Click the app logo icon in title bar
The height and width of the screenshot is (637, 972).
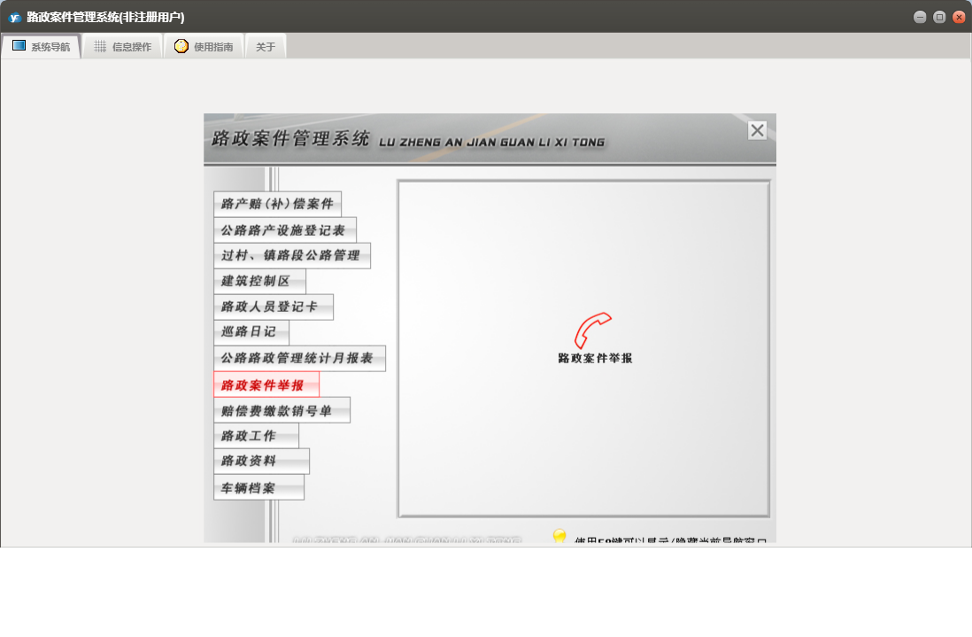click(x=14, y=18)
